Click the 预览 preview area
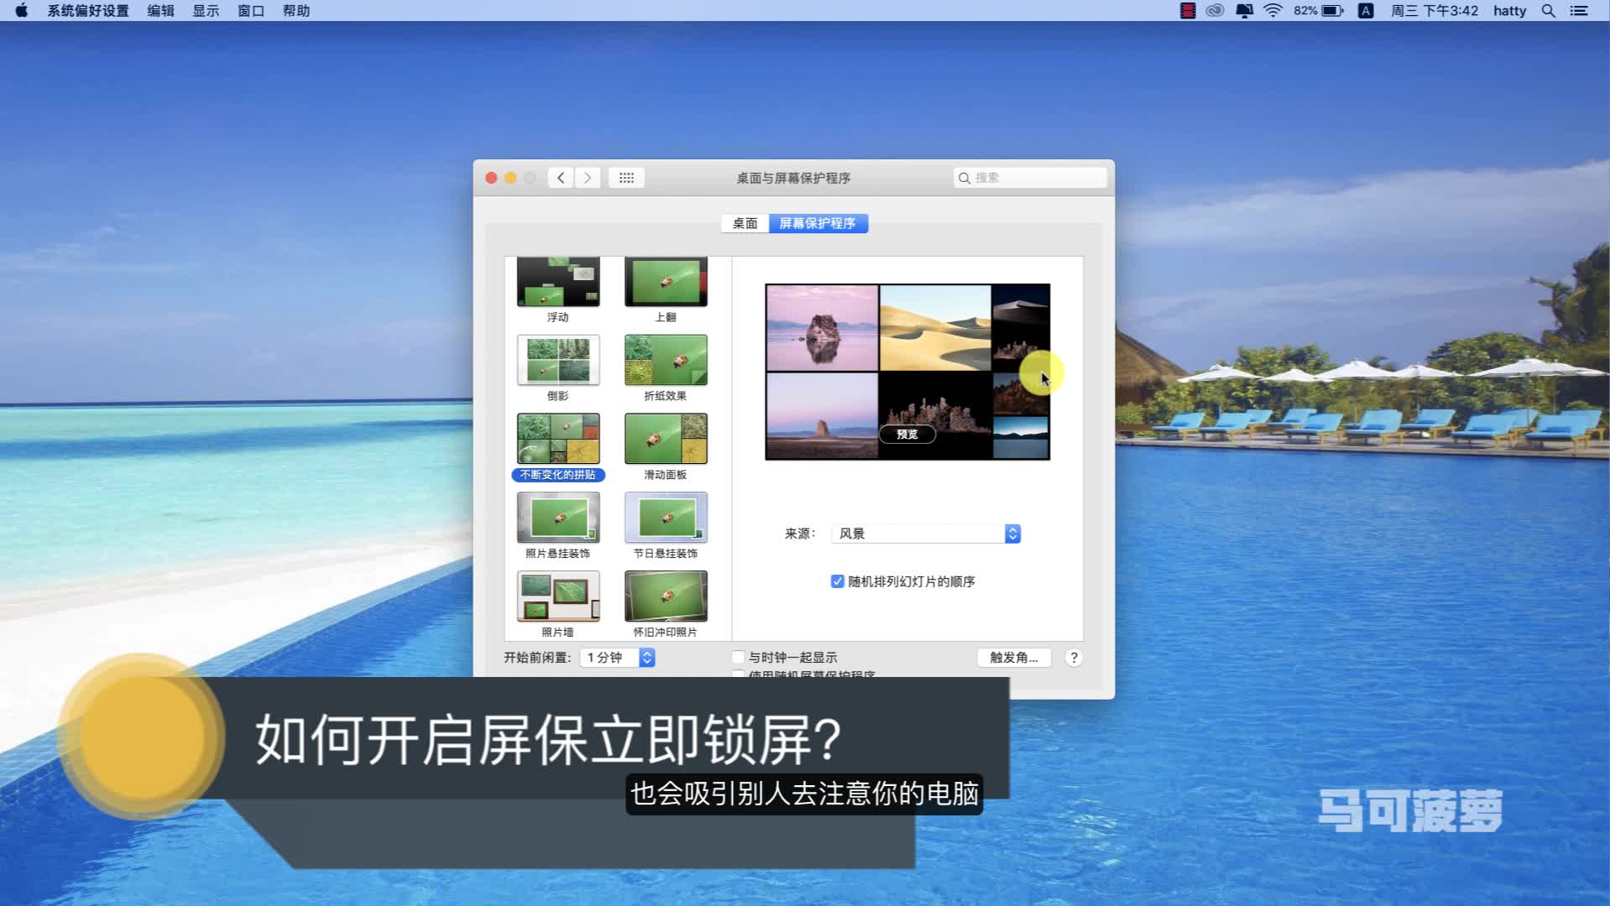Viewport: 1610px width, 906px height. [907, 434]
